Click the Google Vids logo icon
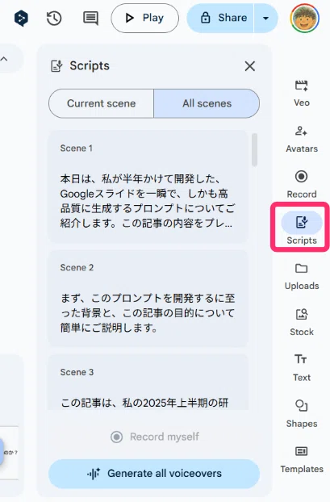 (21, 19)
